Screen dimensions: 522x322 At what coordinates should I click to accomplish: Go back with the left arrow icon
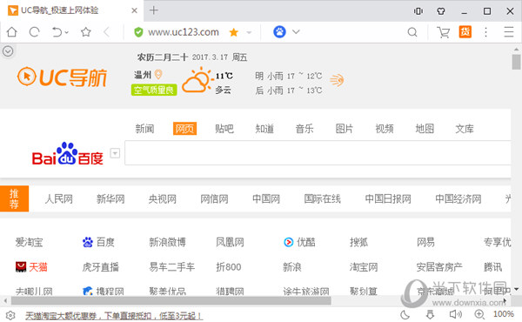click(x=106, y=32)
